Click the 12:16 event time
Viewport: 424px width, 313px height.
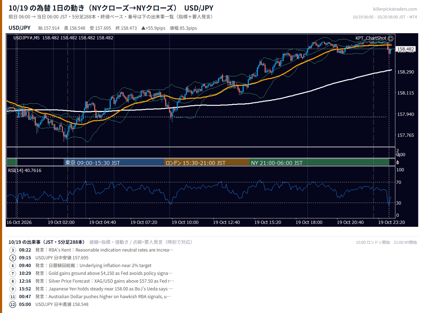tap(25, 281)
